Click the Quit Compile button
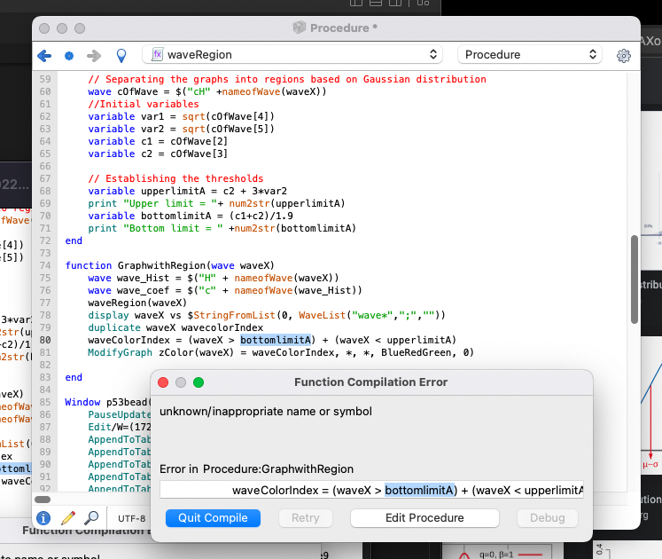The height and width of the screenshot is (559, 662). [213, 518]
